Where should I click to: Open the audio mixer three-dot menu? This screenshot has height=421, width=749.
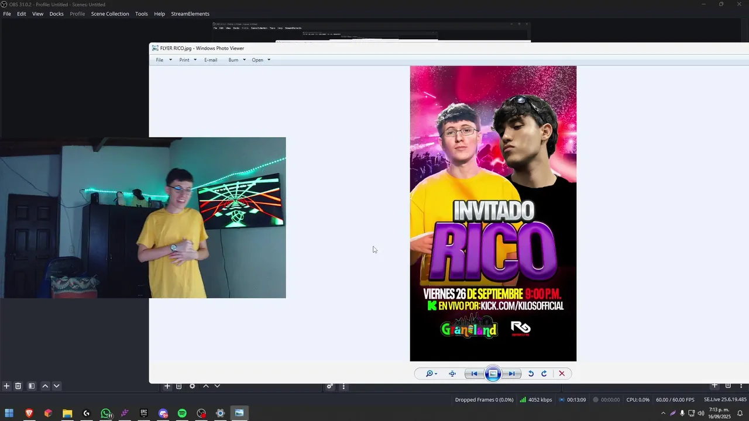[x=343, y=386]
